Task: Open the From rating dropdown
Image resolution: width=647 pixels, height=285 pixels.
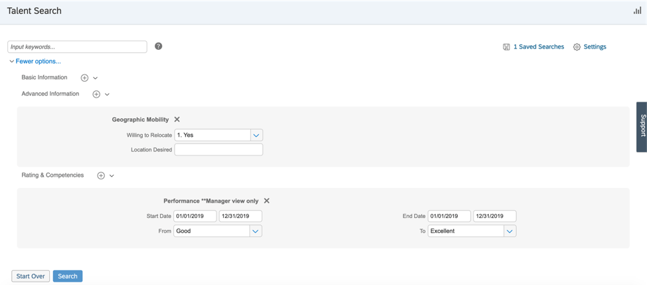Action: click(x=255, y=231)
